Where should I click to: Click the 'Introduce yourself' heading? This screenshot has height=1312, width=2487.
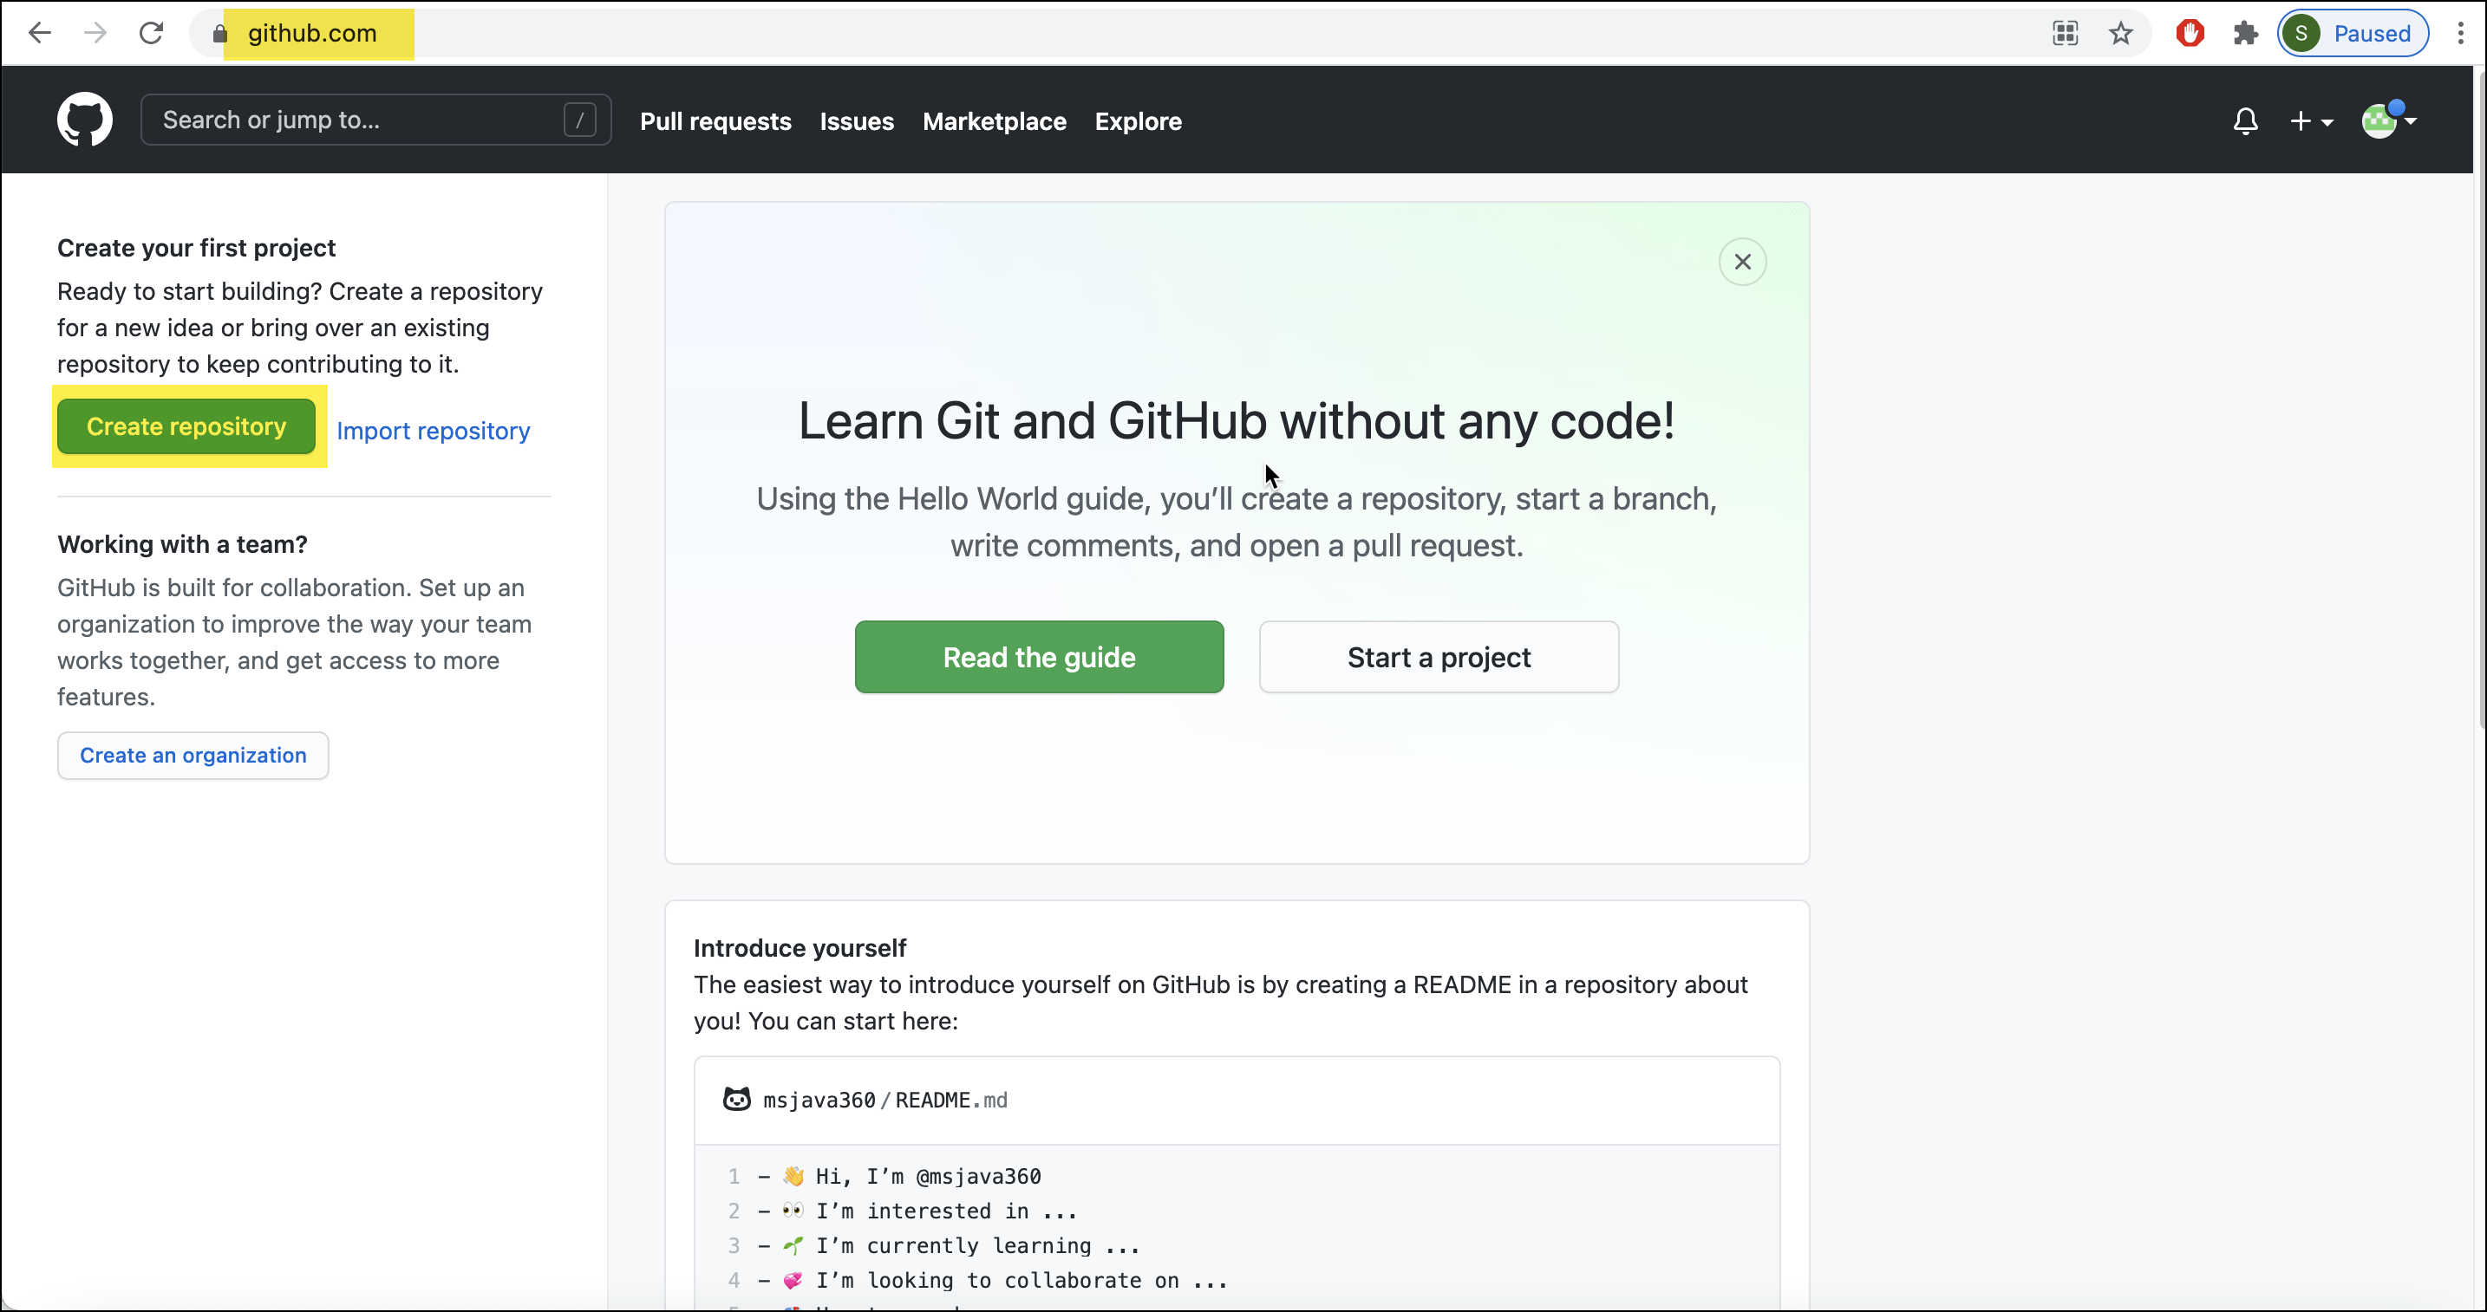click(800, 948)
